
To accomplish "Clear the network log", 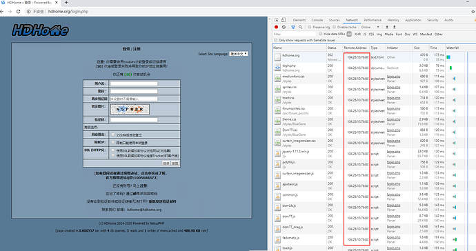I will [284, 27].
